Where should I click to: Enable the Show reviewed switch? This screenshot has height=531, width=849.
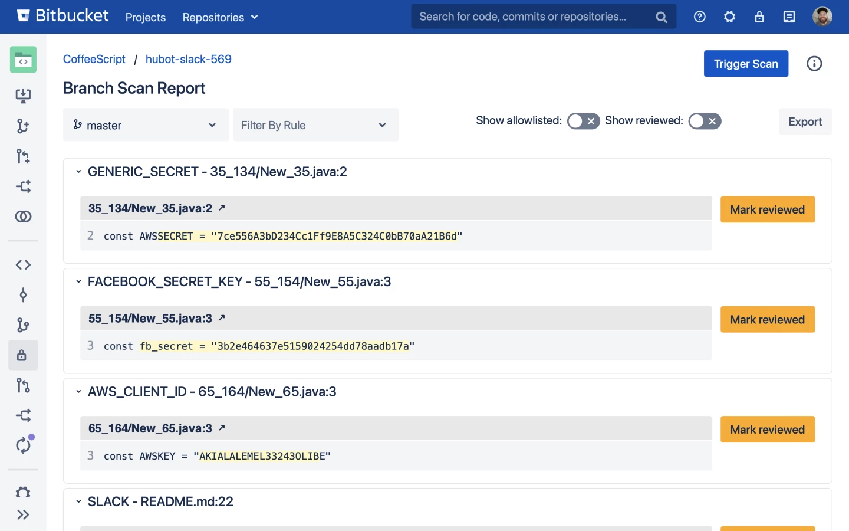(705, 121)
